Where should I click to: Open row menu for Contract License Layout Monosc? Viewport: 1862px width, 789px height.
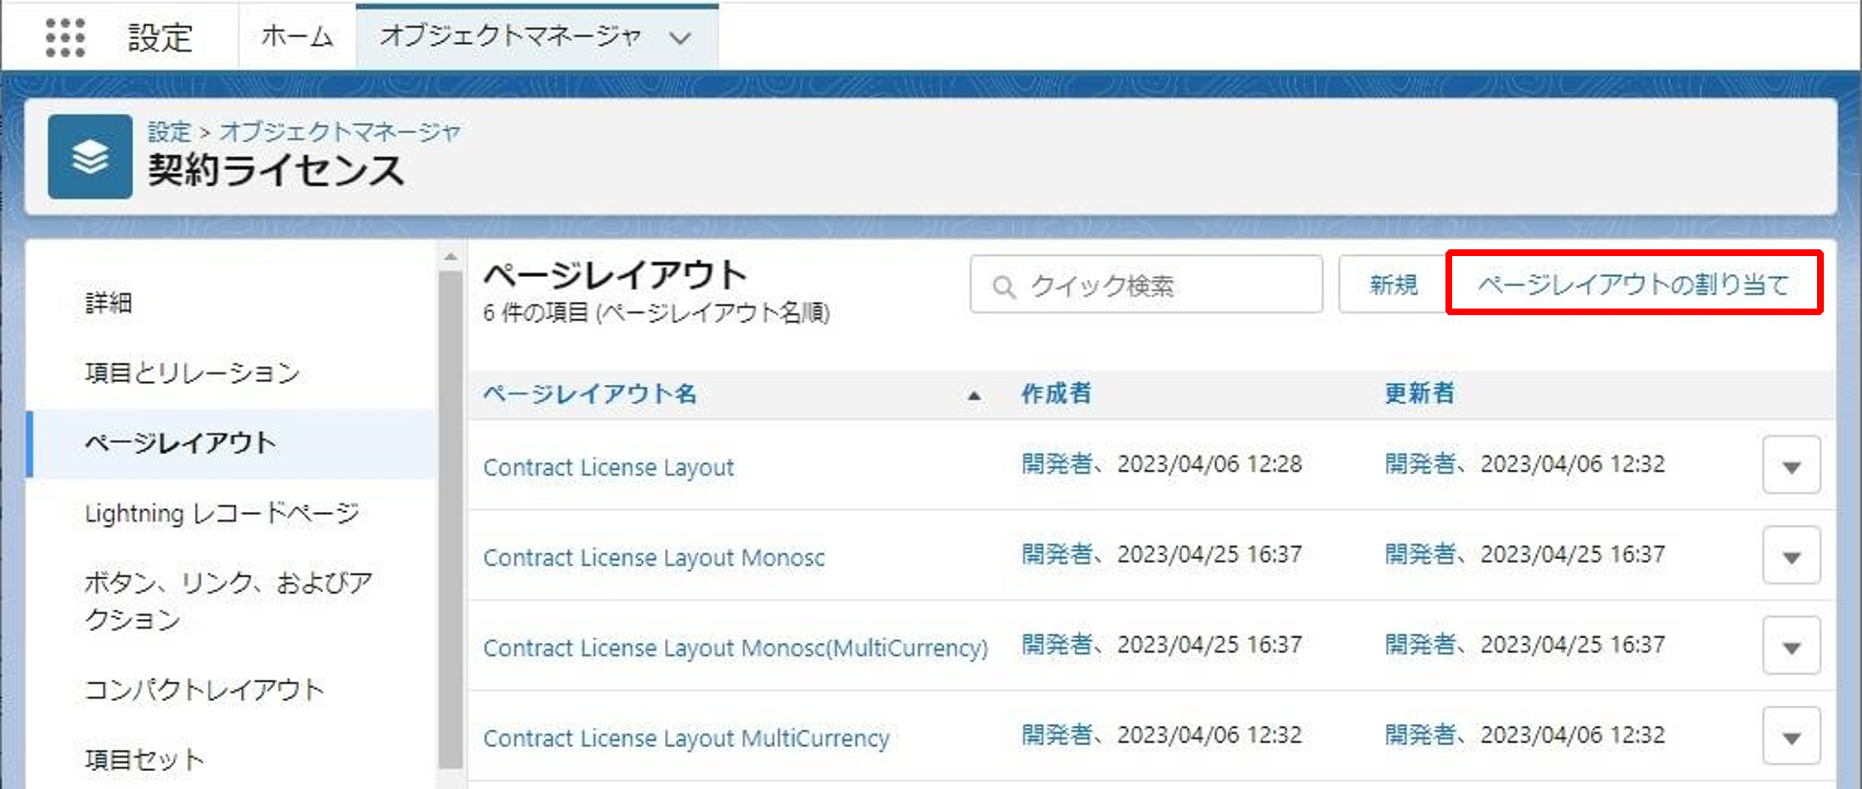[1790, 556]
